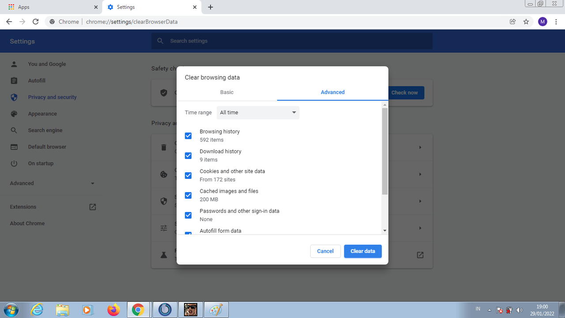The width and height of the screenshot is (565, 318).
Task: Switch to the Basic tab
Action: (227, 92)
